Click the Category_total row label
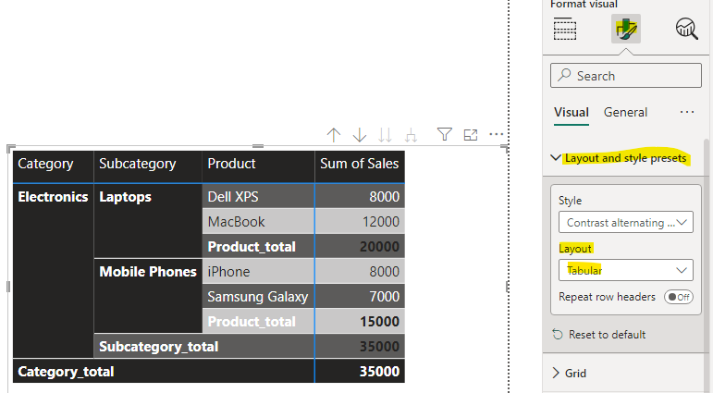 pos(164,372)
